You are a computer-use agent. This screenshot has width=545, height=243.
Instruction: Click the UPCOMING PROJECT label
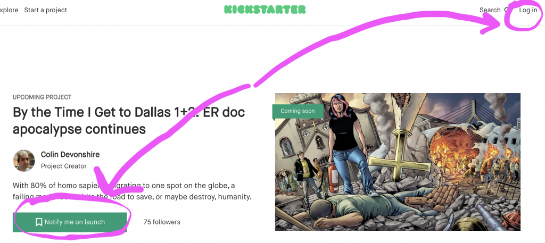[42, 97]
